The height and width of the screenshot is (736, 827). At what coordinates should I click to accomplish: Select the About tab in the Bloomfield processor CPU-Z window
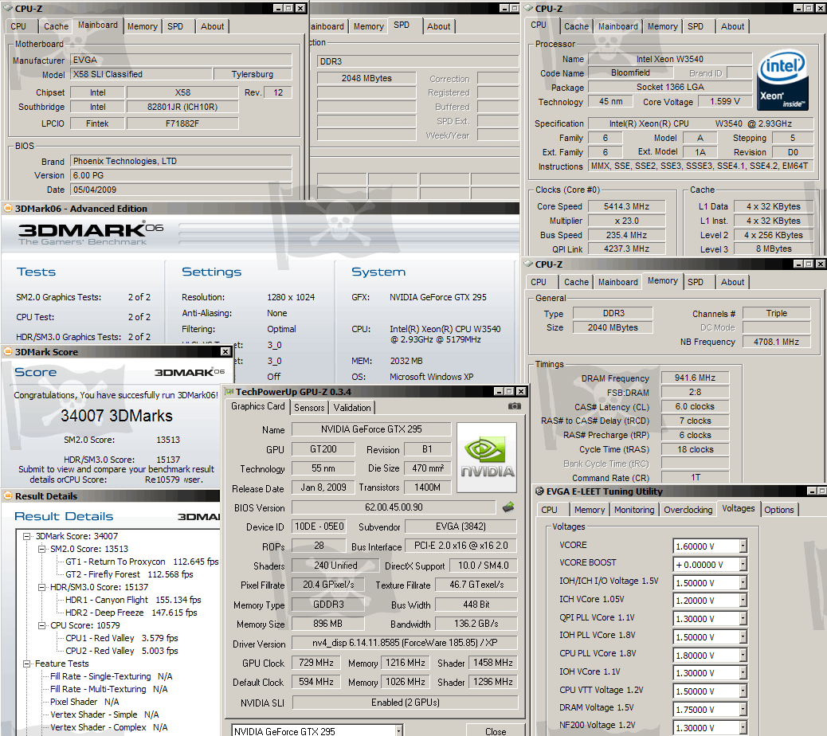732,26
